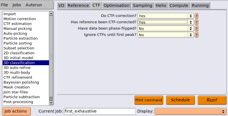Screen dimensions: 228x116
Task: Click the job list scrollbar thumb
Action: tap(51, 57)
